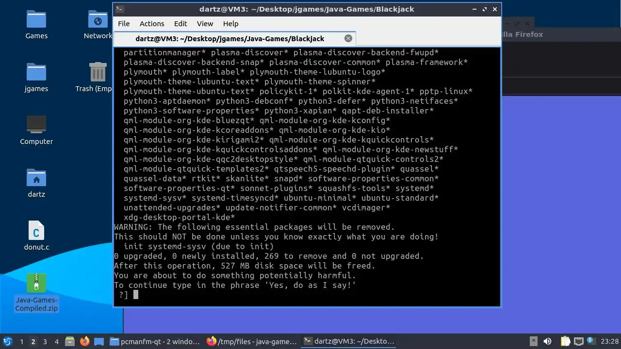Select the Java-Games-Compiled.zip archive
The width and height of the screenshot is (621, 349).
click(x=36, y=293)
